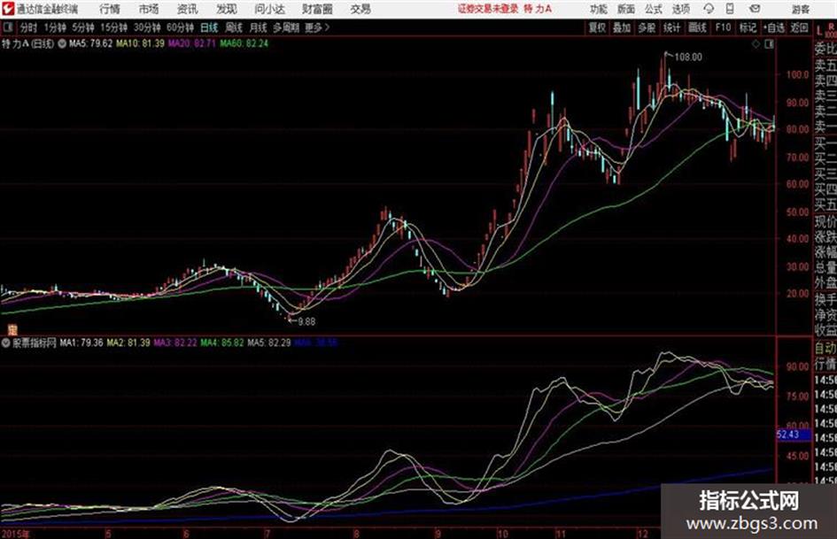Viewport: 837px width, 539px height.
Task: Open the 交易 menu
Action: click(x=360, y=9)
